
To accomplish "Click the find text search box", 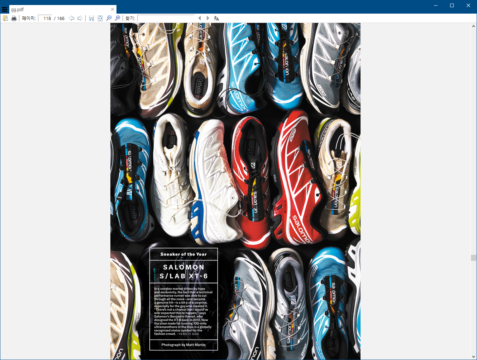I will click(166, 18).
